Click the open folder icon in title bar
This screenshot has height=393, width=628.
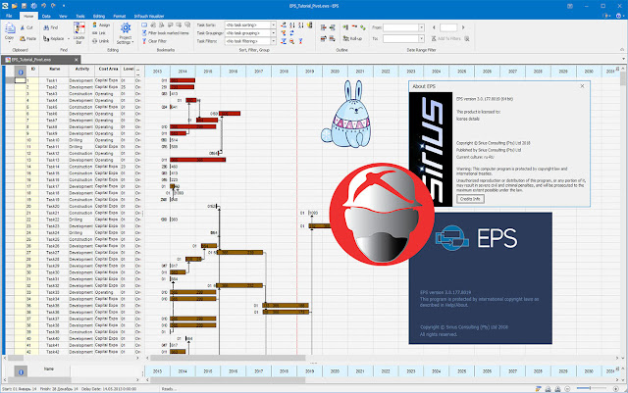tap(15, 6)
